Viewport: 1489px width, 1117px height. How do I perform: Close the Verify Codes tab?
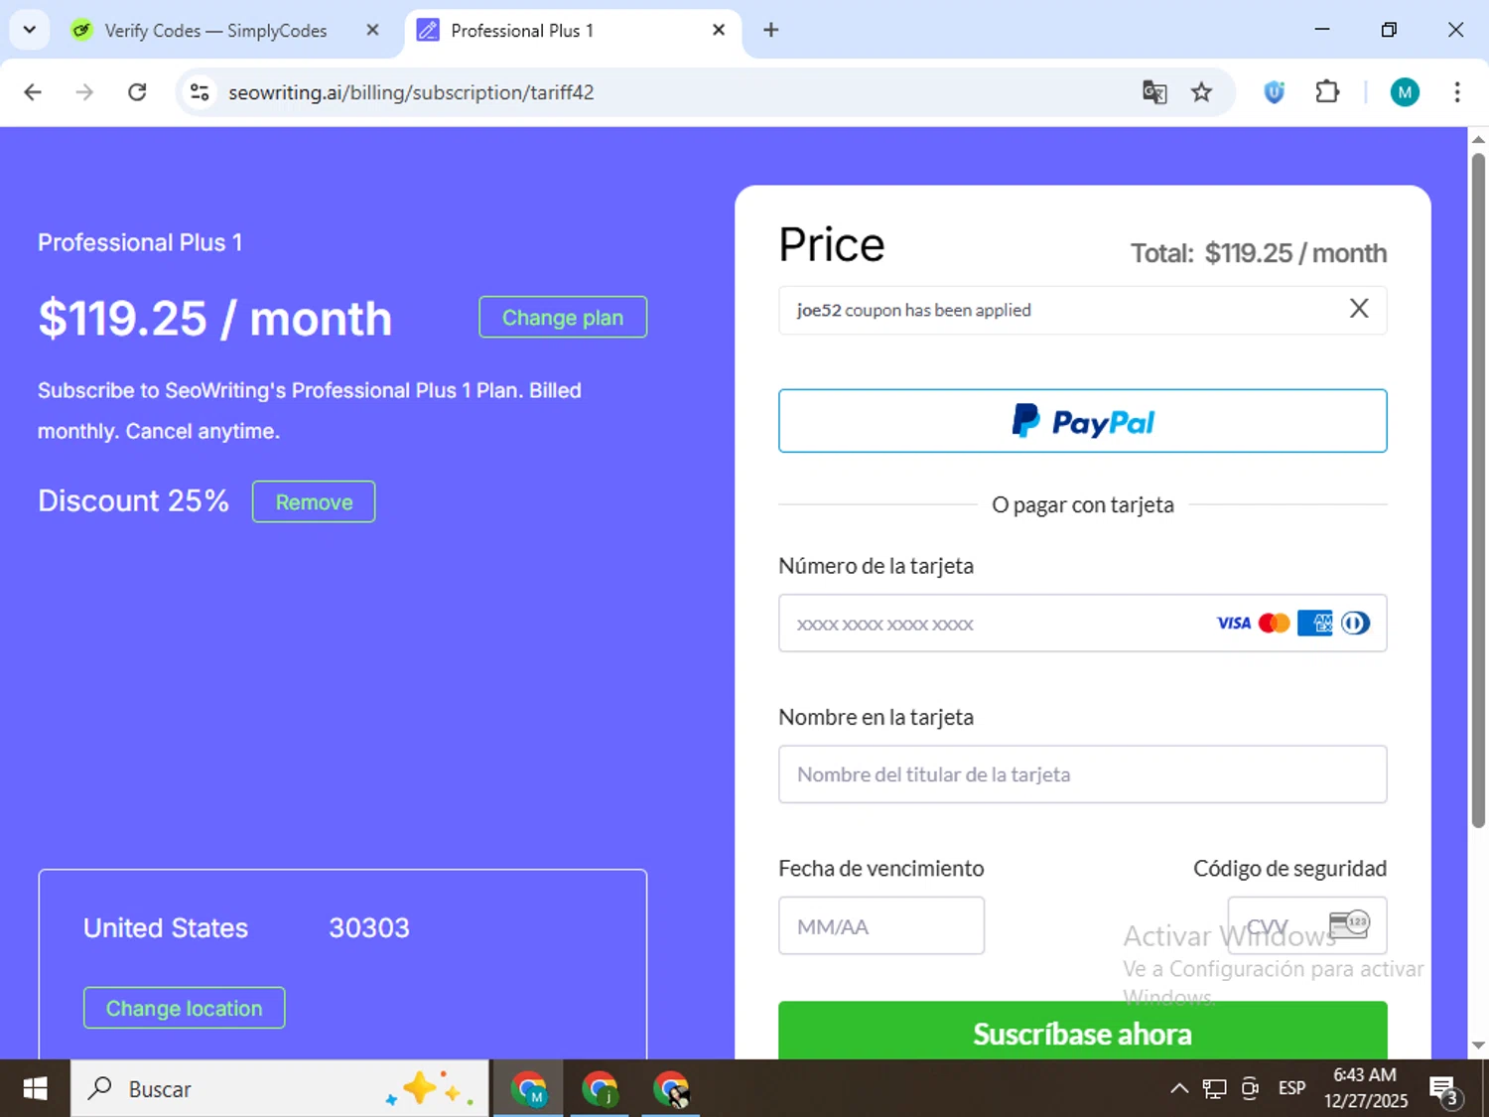pos(372,31)
